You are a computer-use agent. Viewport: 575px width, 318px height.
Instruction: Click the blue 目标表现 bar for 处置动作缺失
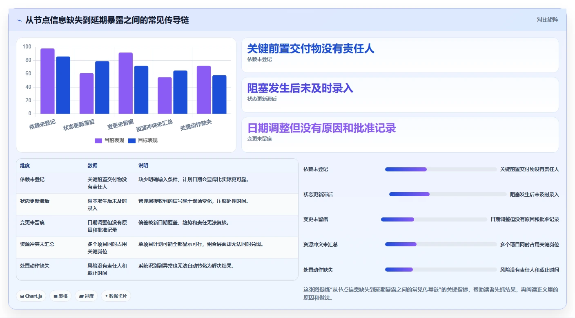(x=219, y=94)
